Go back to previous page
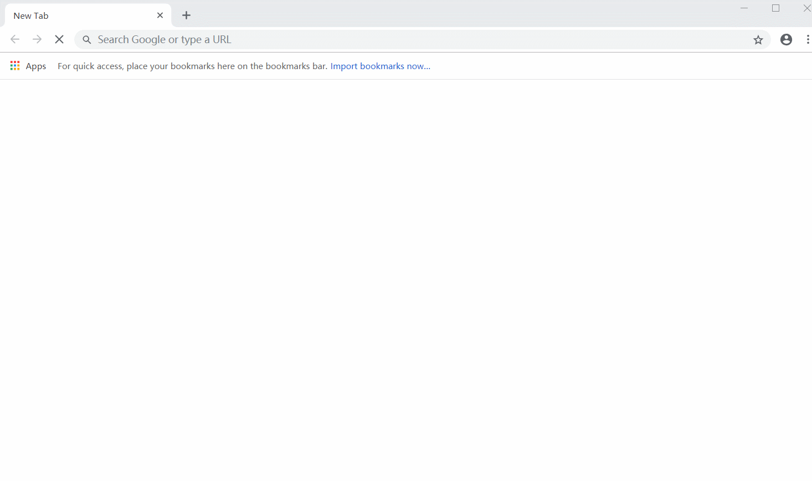This screenshot has width=812, height=481. (15, 39)
